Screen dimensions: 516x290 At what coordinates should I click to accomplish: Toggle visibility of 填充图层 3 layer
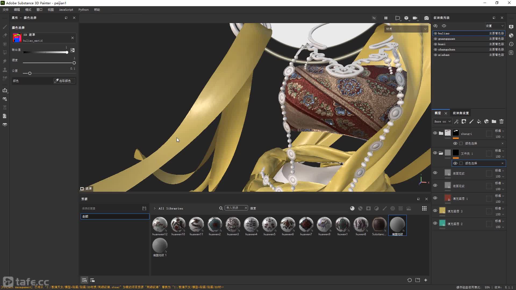(435, 211)
